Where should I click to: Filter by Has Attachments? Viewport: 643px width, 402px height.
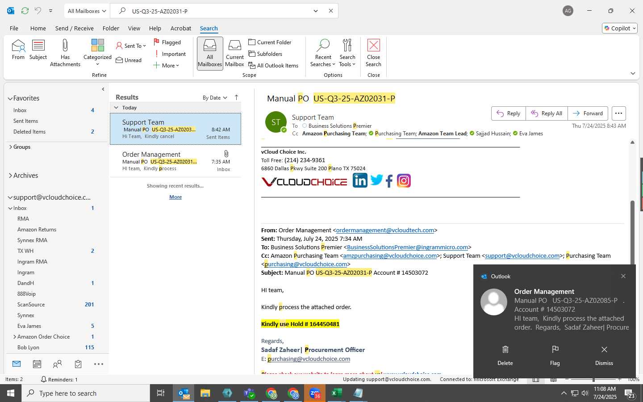point(65,53)
